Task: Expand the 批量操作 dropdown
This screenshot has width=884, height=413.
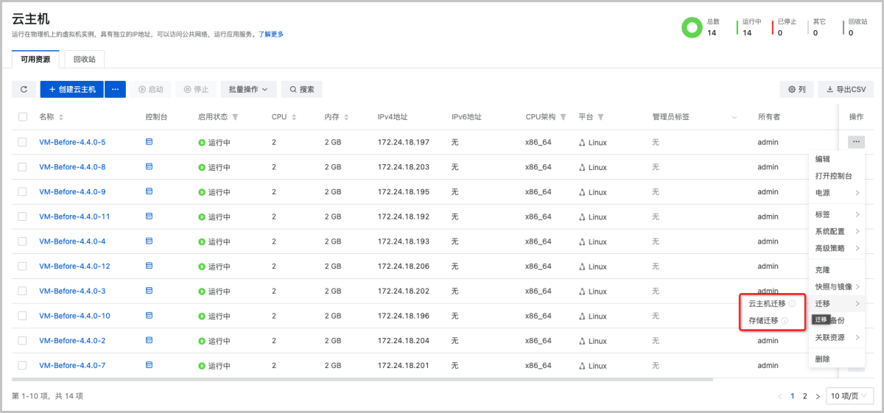Action: [248, 89]
